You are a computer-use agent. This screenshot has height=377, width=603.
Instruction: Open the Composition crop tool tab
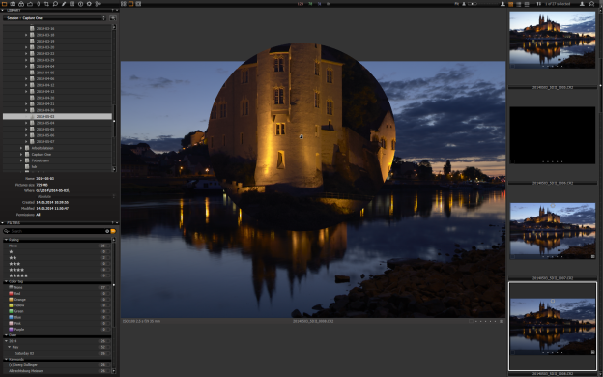[x=46, y=4]
